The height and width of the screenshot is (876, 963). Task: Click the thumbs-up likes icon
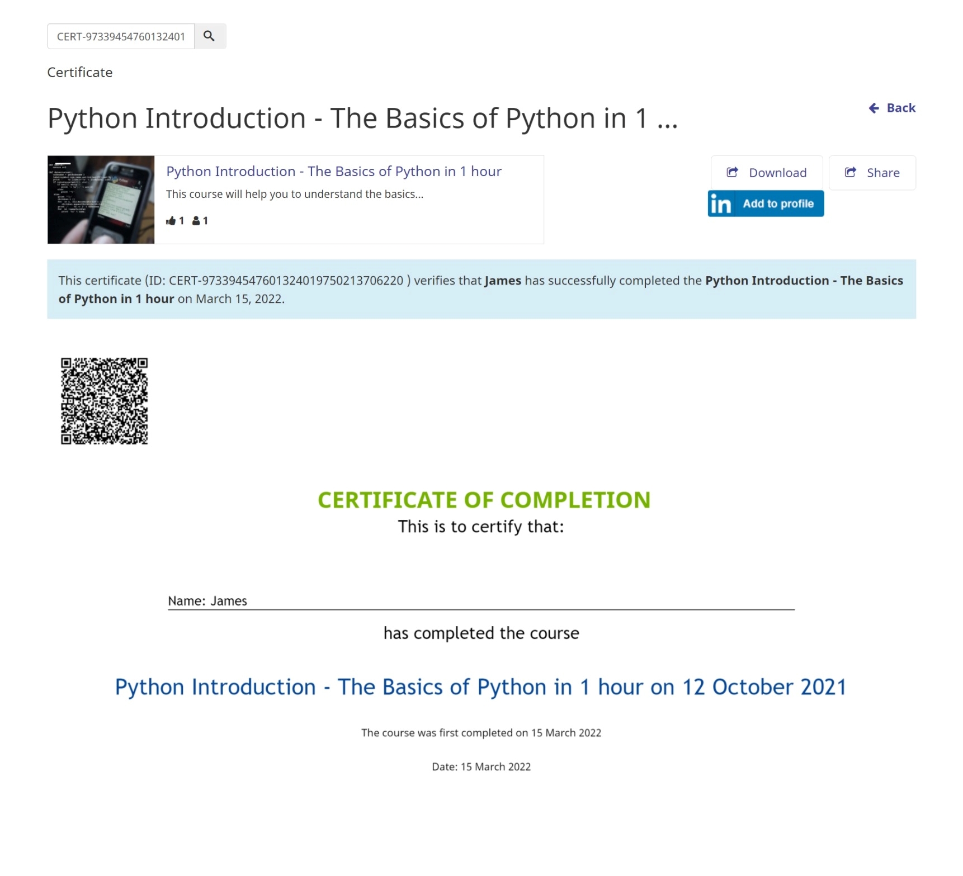click(171, 221)
